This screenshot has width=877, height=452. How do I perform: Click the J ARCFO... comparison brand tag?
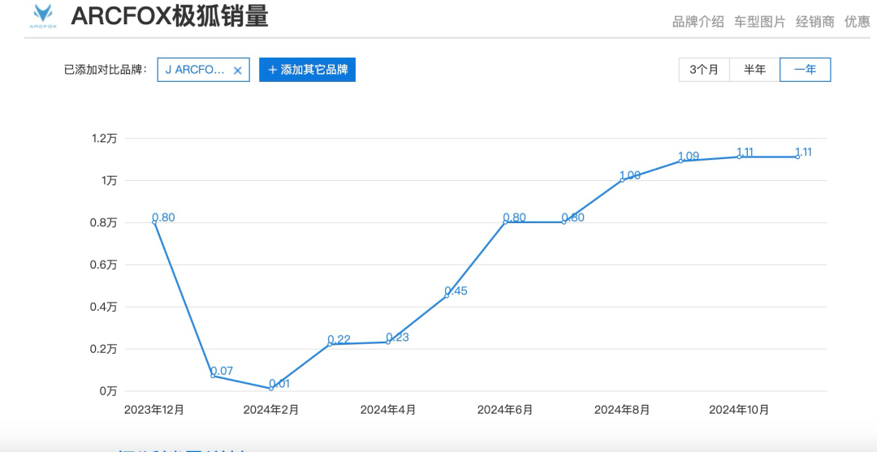click(x=203, y=70)
